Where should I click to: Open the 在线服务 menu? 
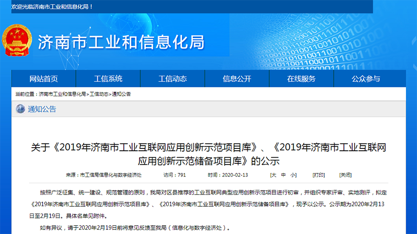301,79
